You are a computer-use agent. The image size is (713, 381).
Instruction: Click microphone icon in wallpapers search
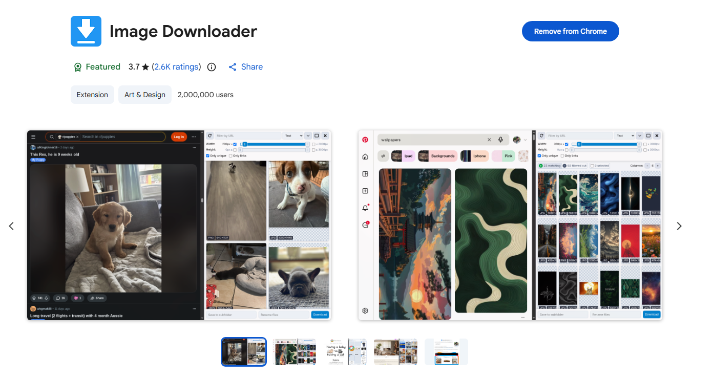point(501,140)
